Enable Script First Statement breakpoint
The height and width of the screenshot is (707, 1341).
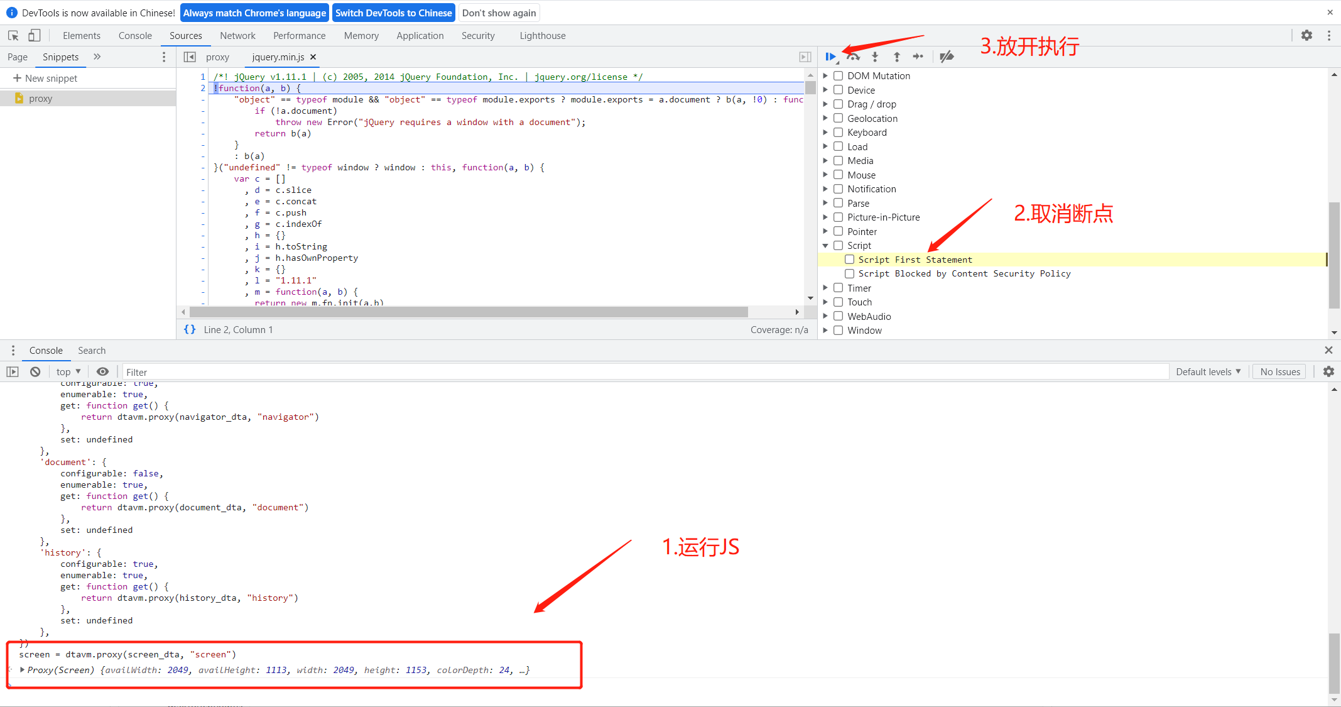click(x=850, y=259)
